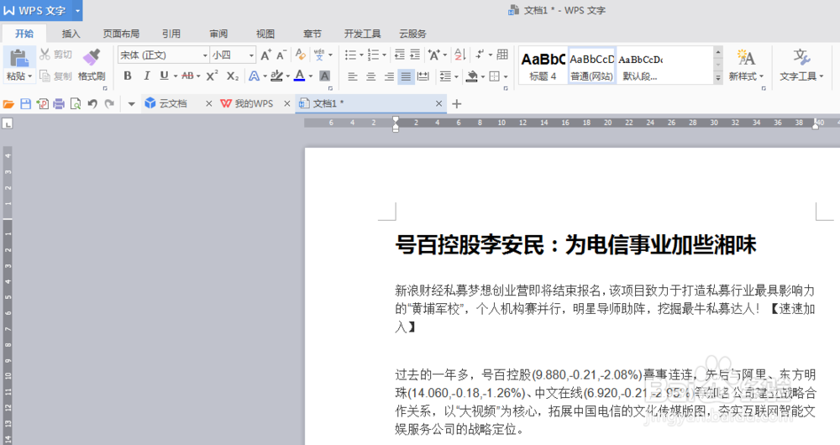Click the text effects outlined A icon
This screenshot has width=840, height=445.
click(254, 76)
